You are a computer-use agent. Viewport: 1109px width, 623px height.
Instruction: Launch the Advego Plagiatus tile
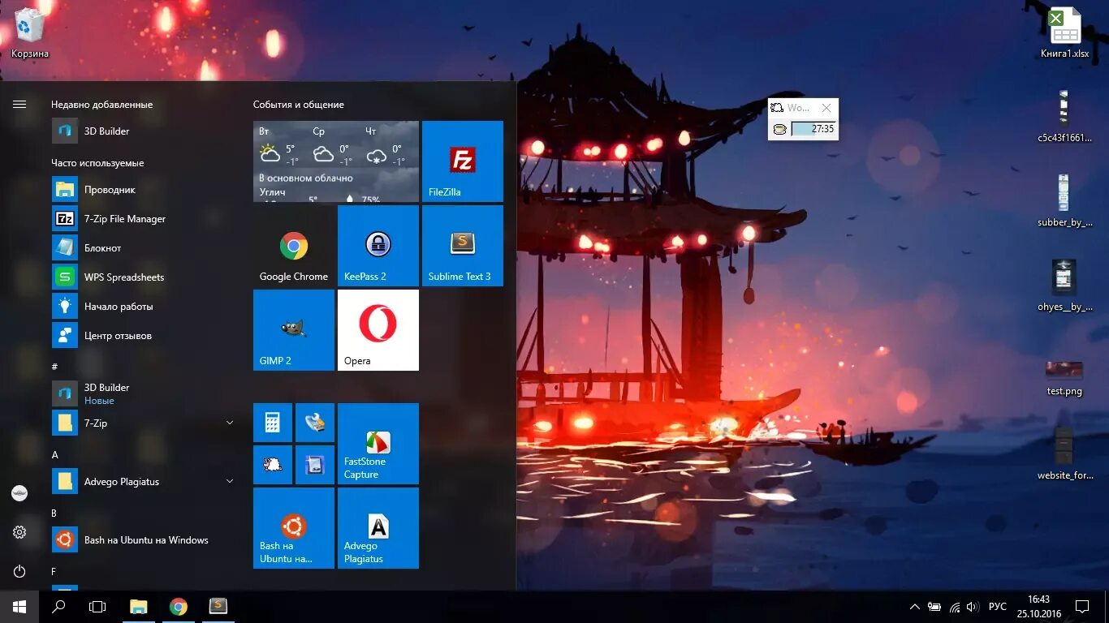pyautogui.click(x=378, y=528)
